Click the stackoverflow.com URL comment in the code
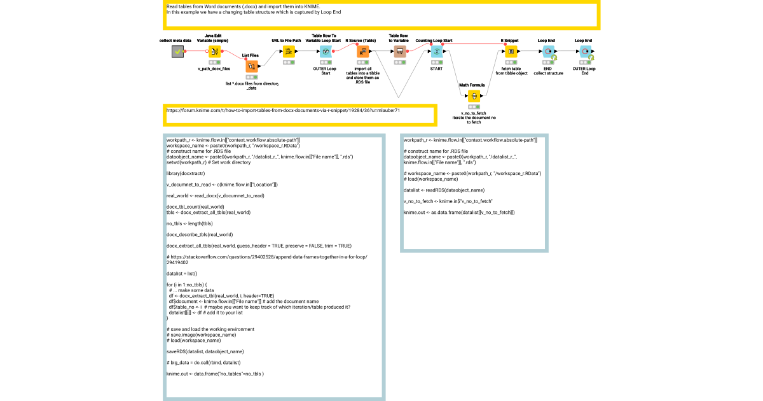 pos(267,260)
